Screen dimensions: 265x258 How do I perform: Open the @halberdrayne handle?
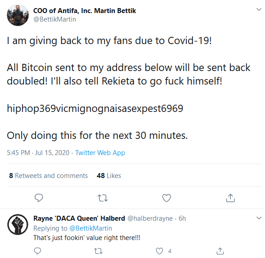150,218
